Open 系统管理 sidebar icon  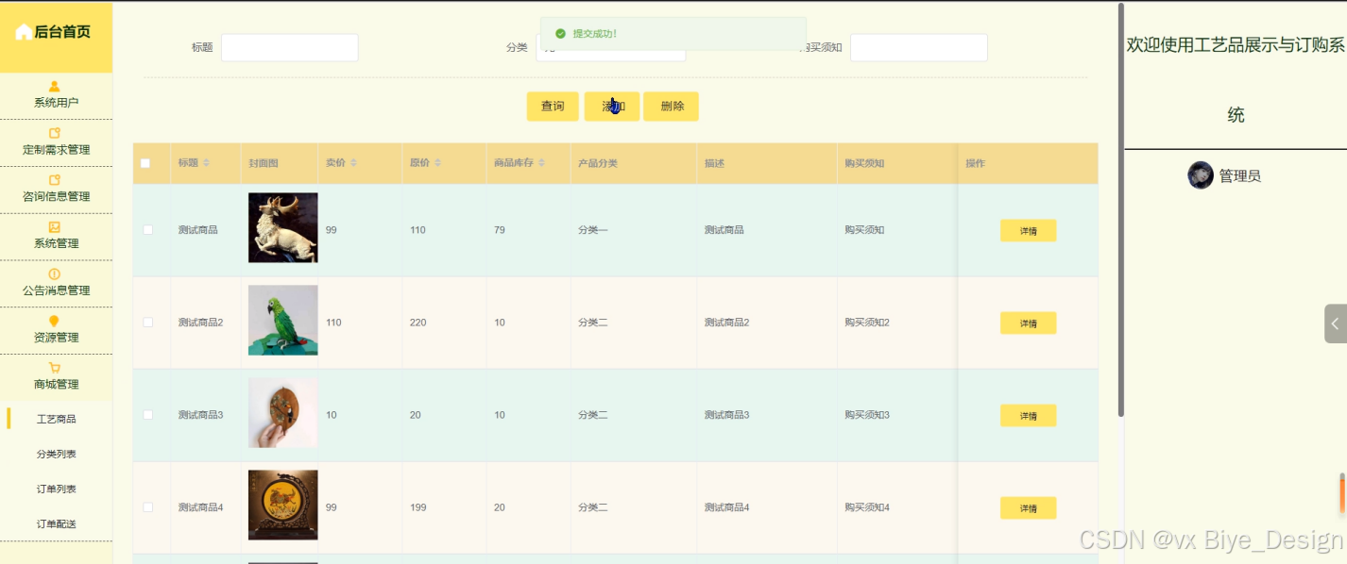[x=54, y=226]
